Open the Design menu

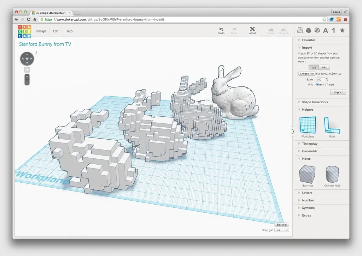click(x=41, y=31)
